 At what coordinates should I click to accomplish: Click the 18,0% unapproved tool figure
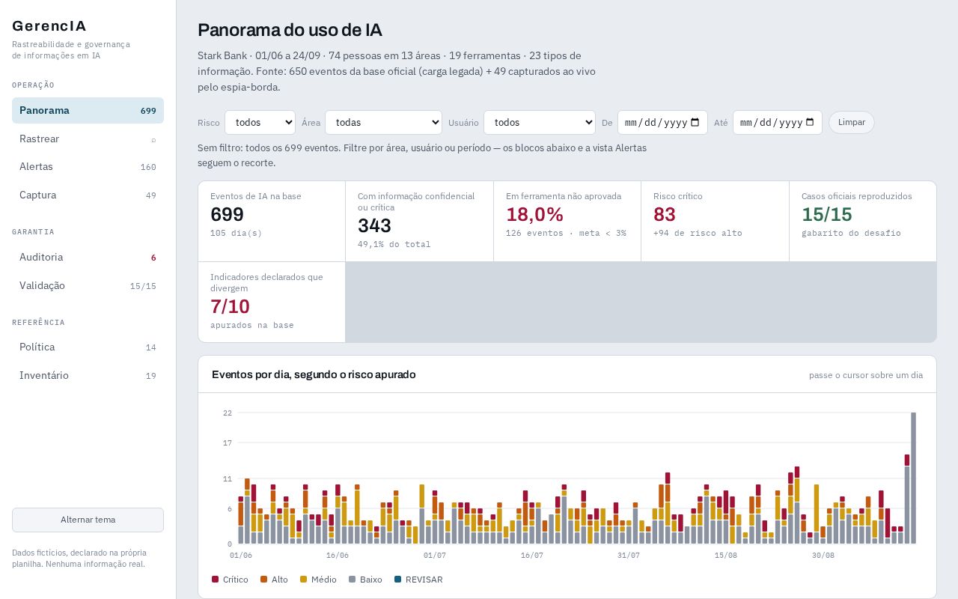coord(534,215)
